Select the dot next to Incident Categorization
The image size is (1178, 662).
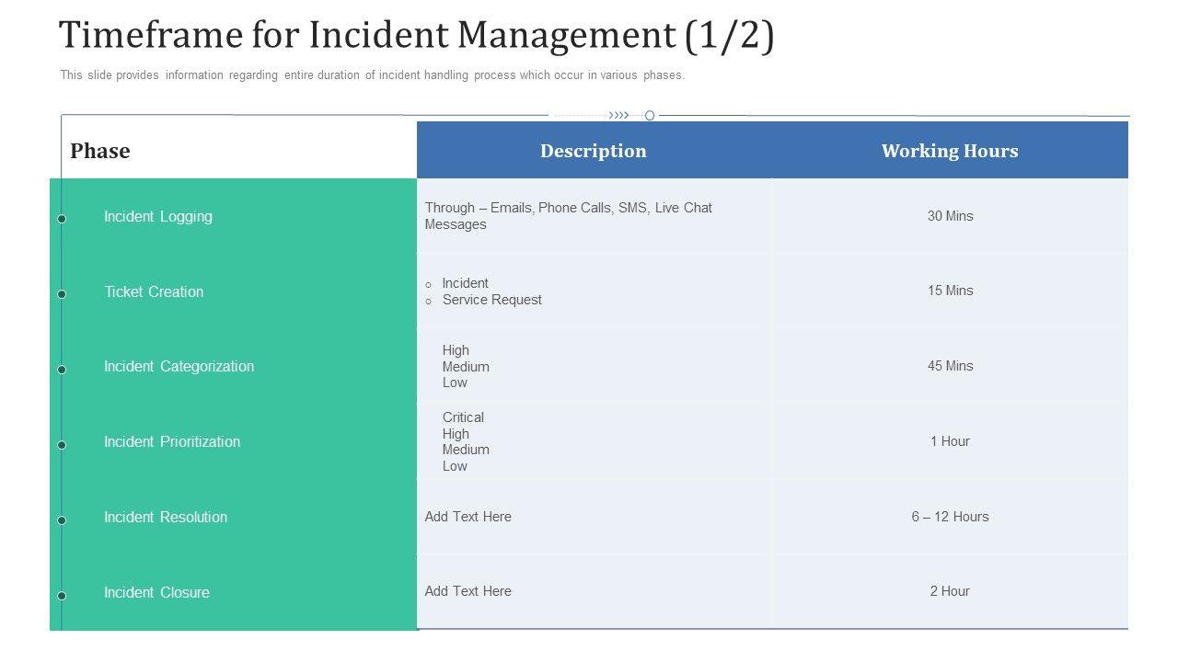point(62,370)
